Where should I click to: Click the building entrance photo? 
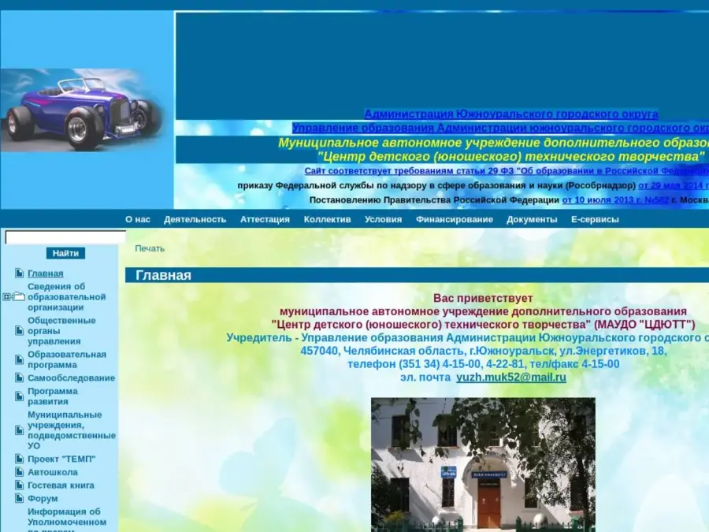click(483, 464)
